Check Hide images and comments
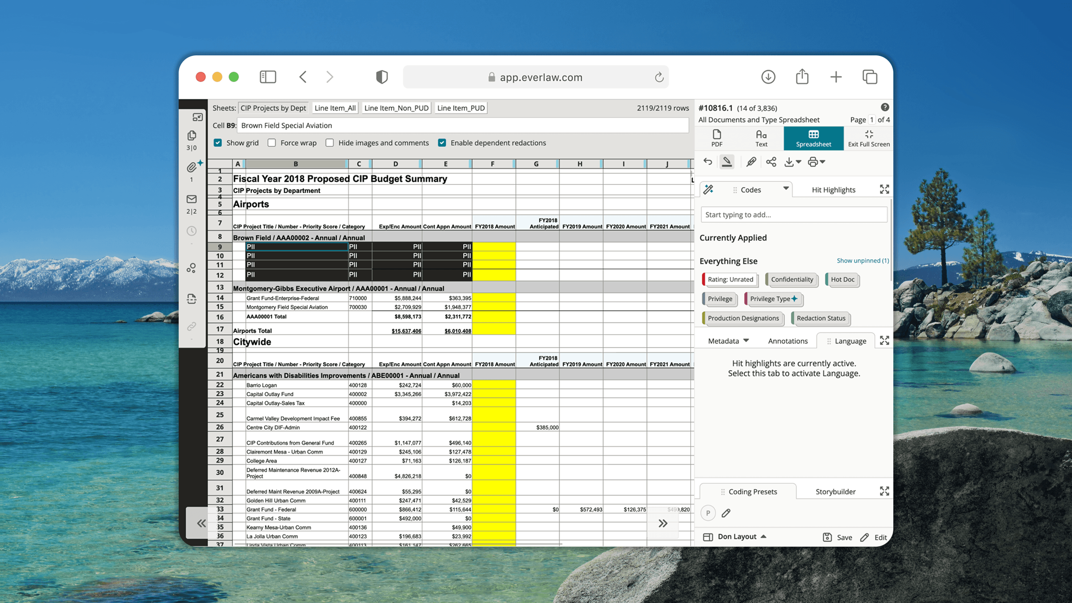Screen dimensions: 1072x603 point(330,142)
